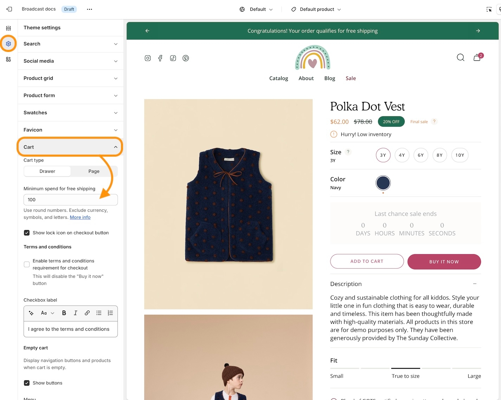501x400 pixels.
Task: Open the App embeds sidebar icon
Action: (x=8, y=59)
